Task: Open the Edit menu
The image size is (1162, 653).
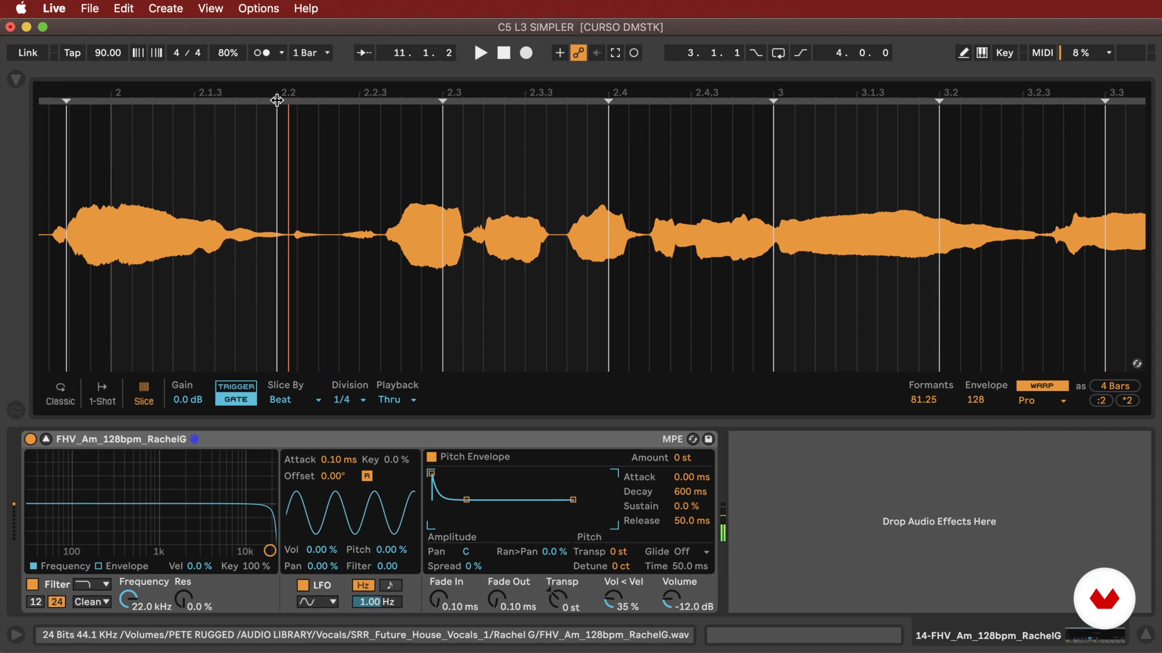Action: [123, 8]
